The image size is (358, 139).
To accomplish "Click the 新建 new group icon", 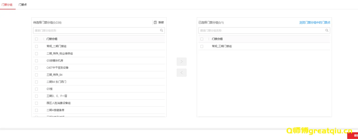I will point(156,22).
